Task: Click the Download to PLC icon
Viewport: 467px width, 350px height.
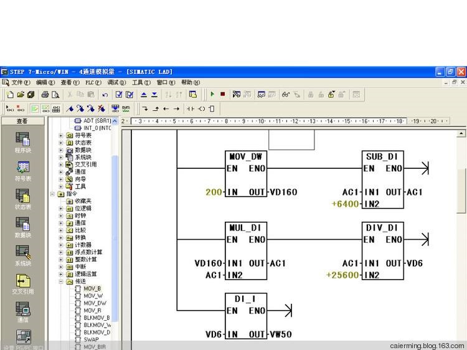Action: pyautogui.click(x=154, y=95)
